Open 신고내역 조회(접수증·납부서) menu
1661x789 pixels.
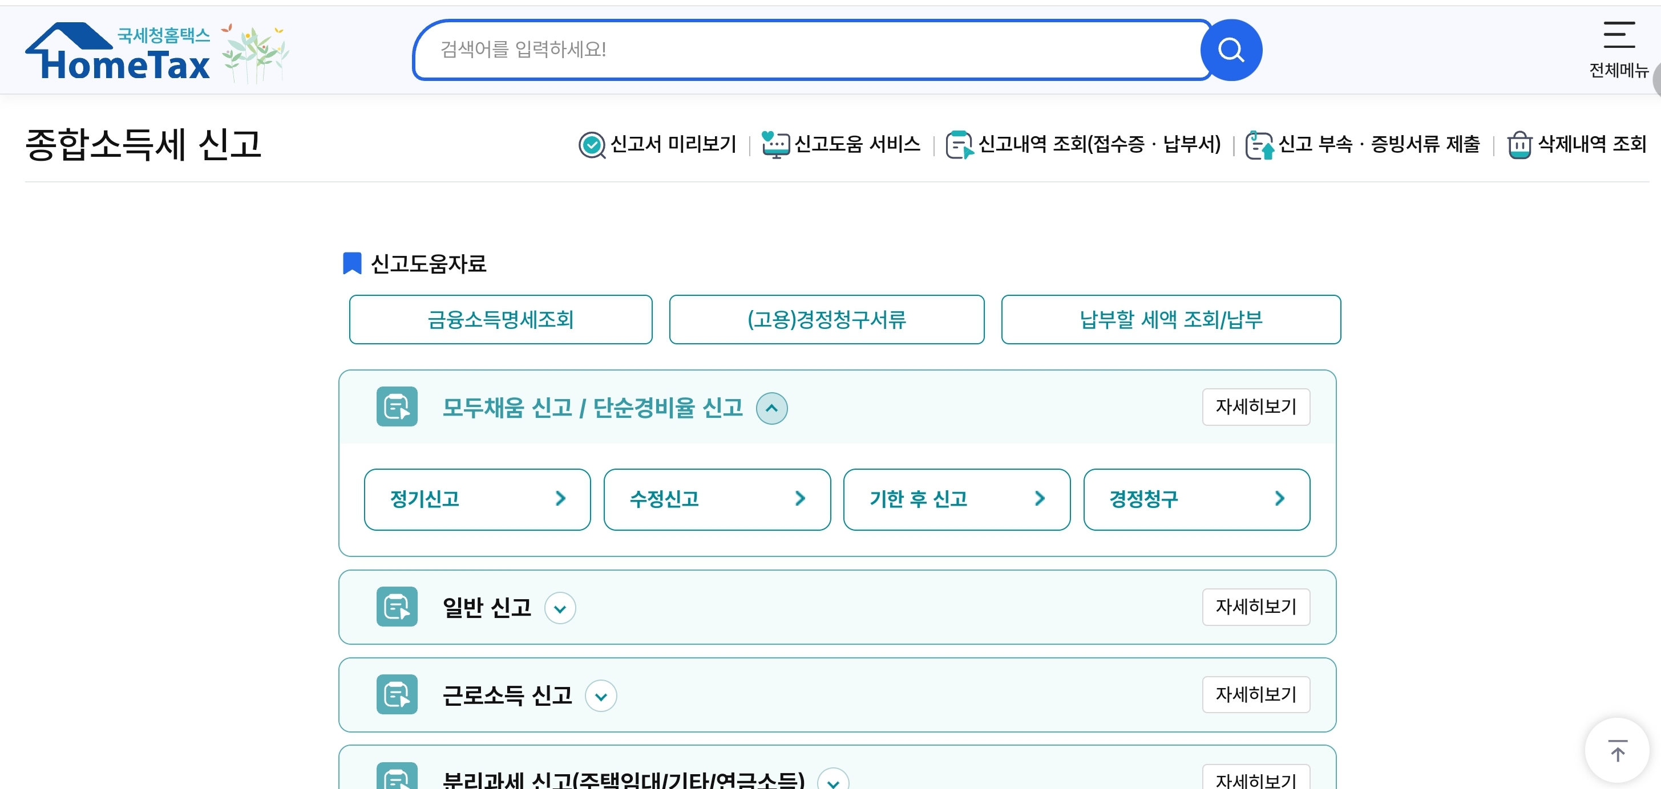[x=1099, y=144]
